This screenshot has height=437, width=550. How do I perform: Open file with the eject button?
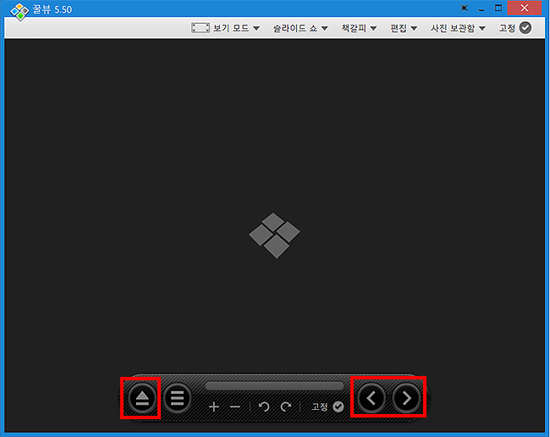[142, 398]
